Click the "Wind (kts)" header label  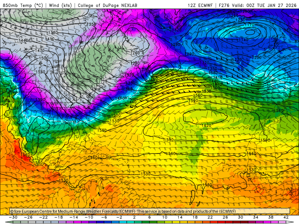point(60,5)
